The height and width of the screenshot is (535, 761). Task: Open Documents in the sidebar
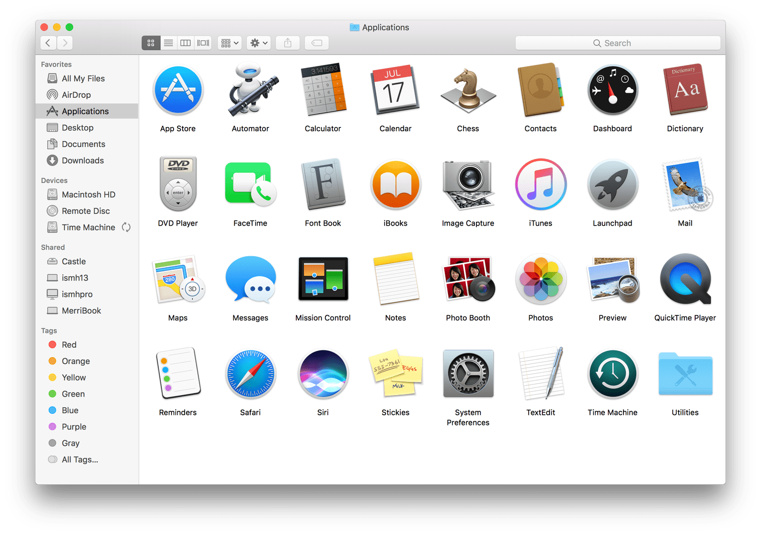[87, 144]
